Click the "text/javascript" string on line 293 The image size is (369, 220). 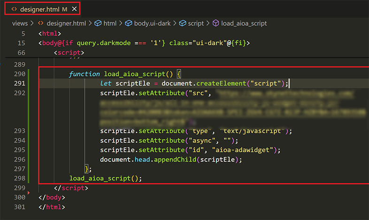point(252,131)
